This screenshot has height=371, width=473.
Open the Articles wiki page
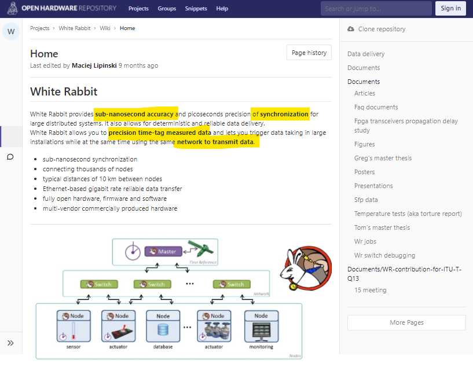tap(365, 93)
